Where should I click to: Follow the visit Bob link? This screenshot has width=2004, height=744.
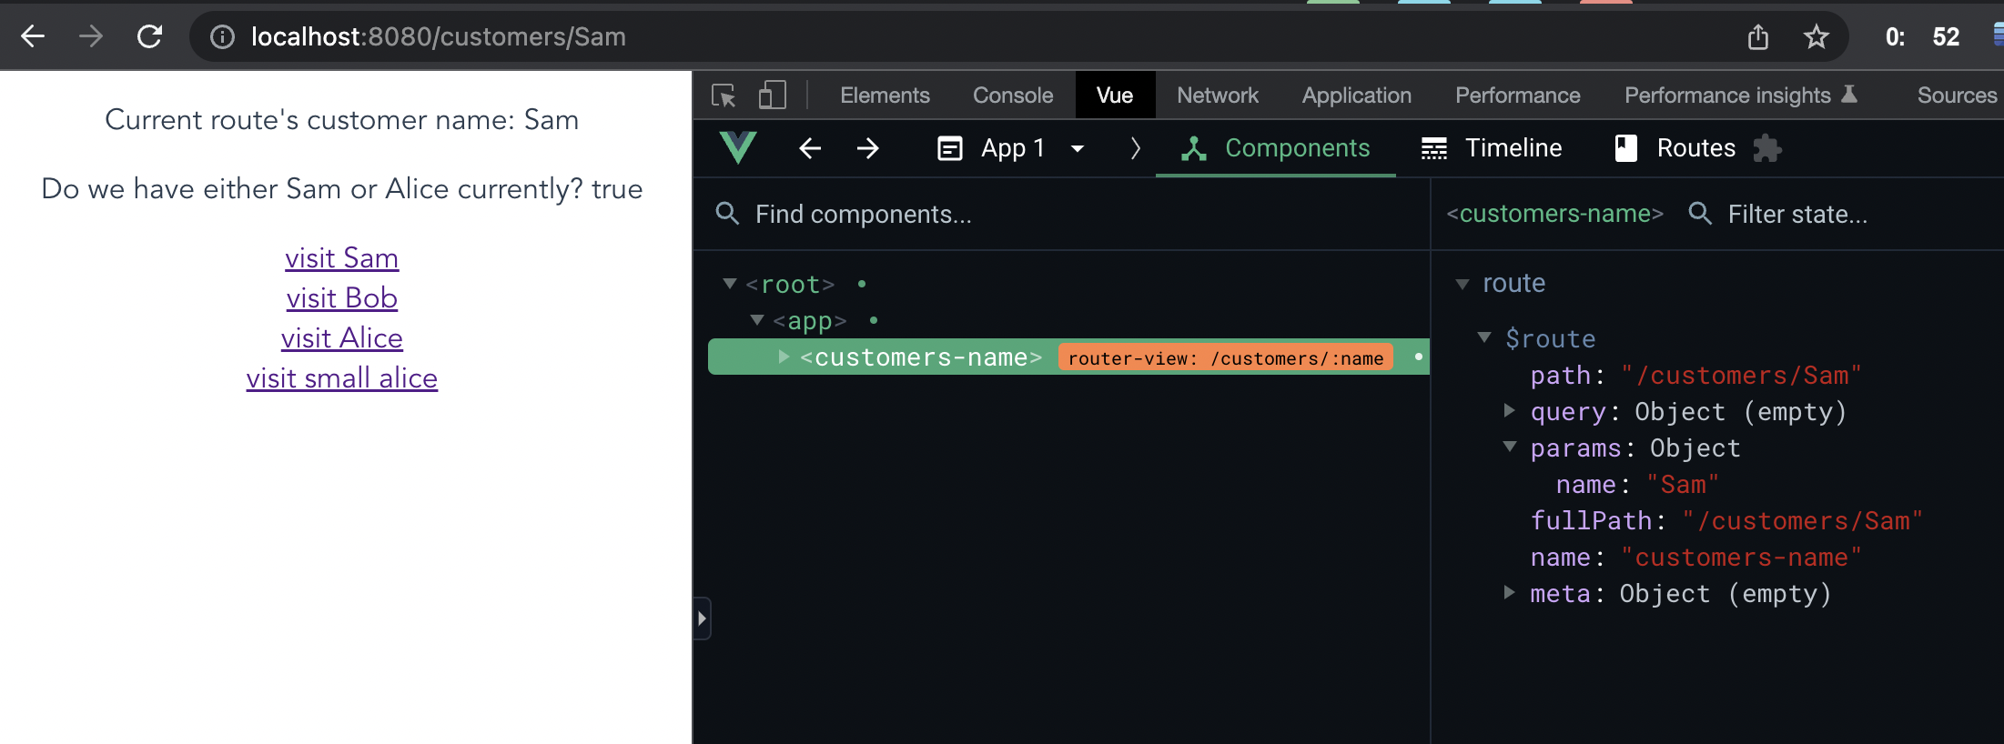pos(341,298)
